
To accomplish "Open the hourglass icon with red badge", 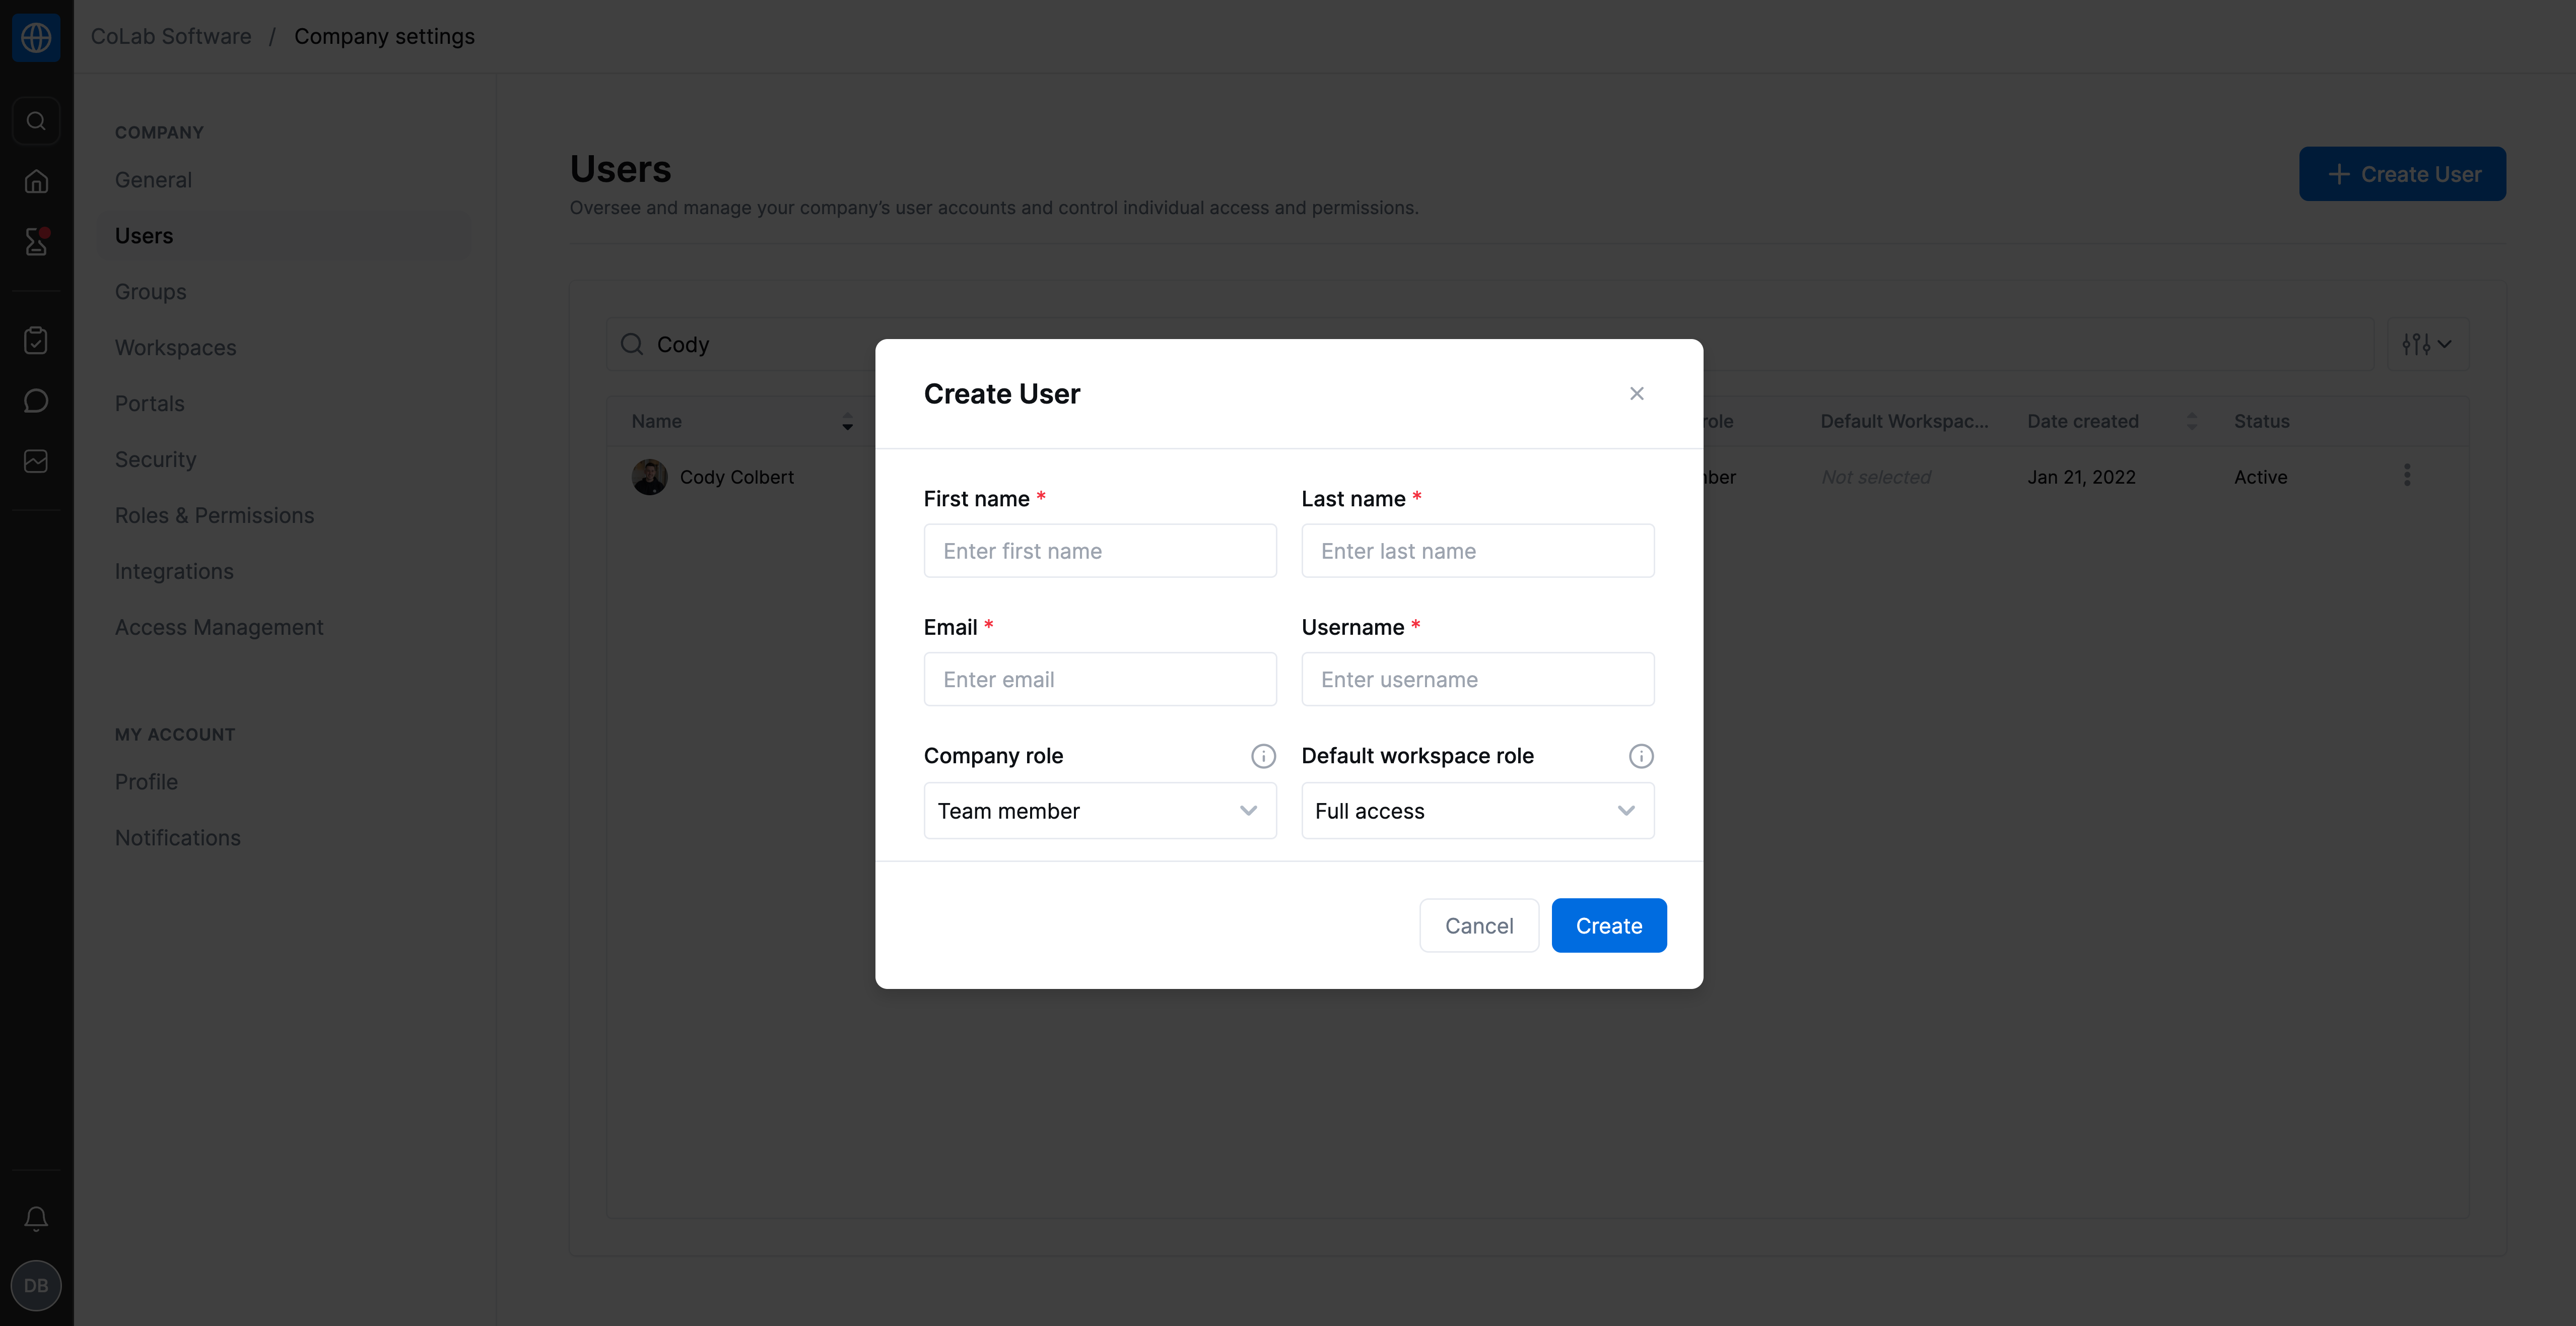I will (36, 241).
